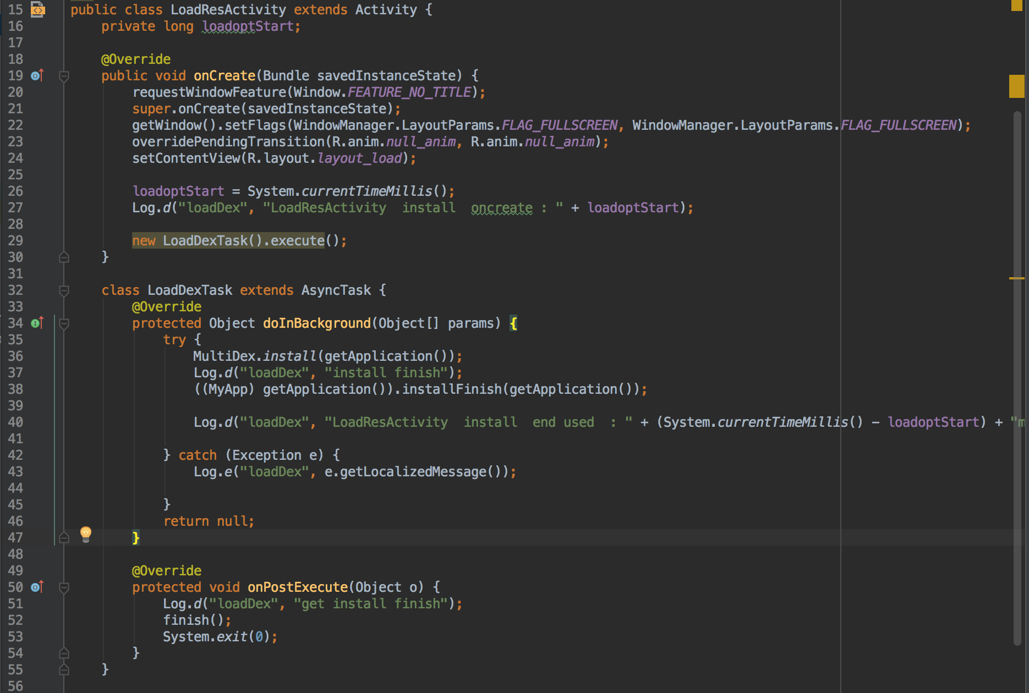Click line number 29 in gutter
This screenshot has width=1029, height=693.
[x=15, y=240]
